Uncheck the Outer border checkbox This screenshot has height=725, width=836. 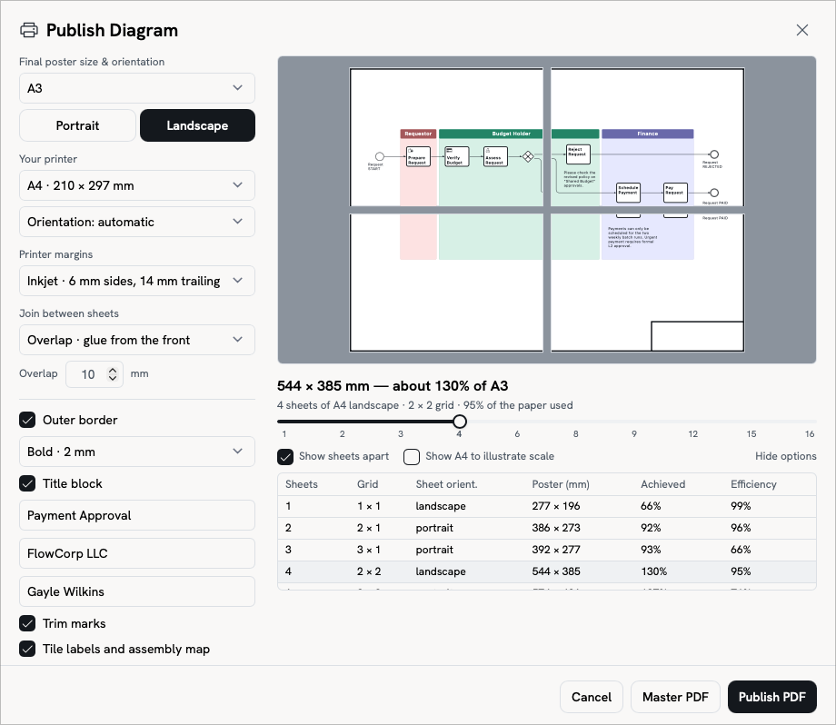pos(27,420)
